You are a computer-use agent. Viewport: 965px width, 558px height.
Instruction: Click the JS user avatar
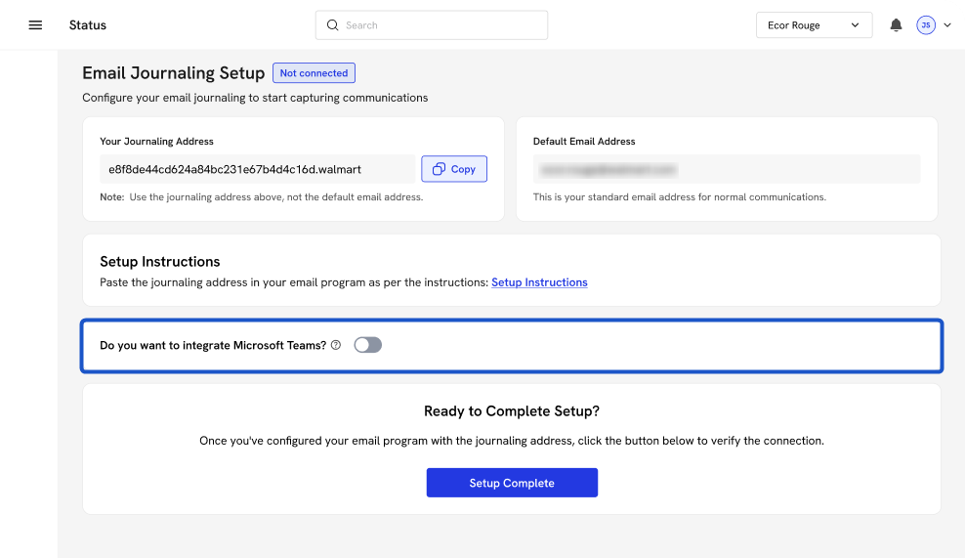[x=925, y=25]
